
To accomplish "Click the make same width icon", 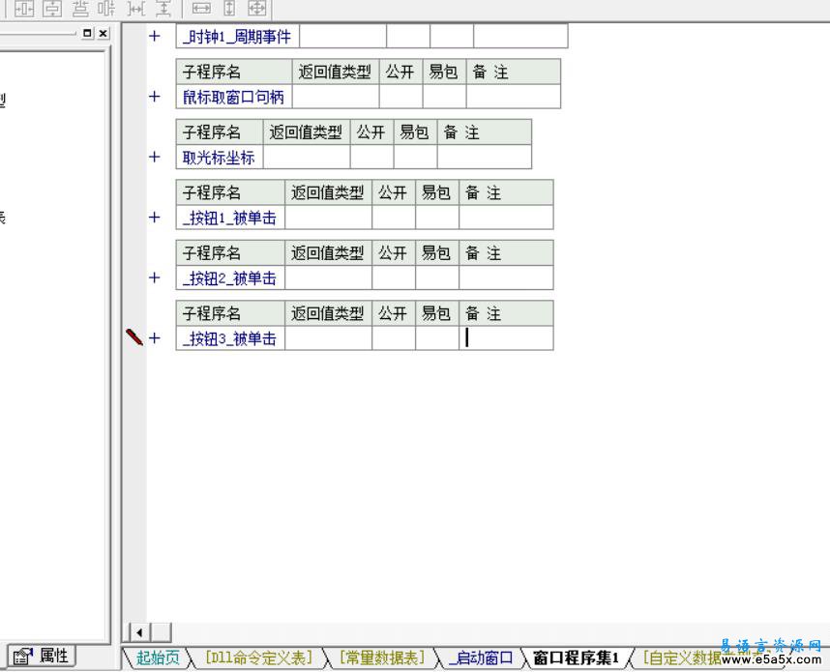I will [x=201, y=8].
